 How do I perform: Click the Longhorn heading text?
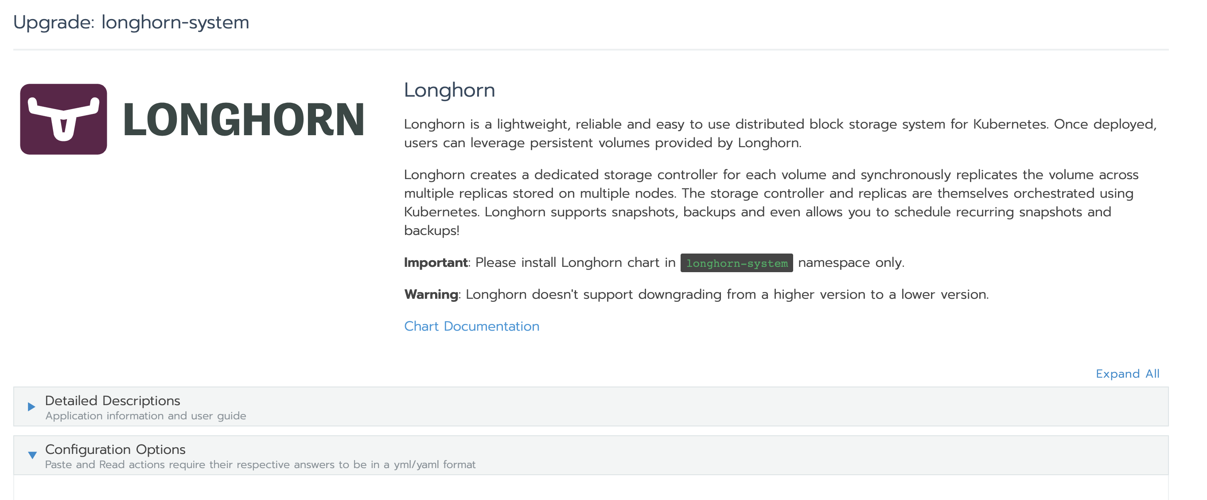[x=449, y=90]
